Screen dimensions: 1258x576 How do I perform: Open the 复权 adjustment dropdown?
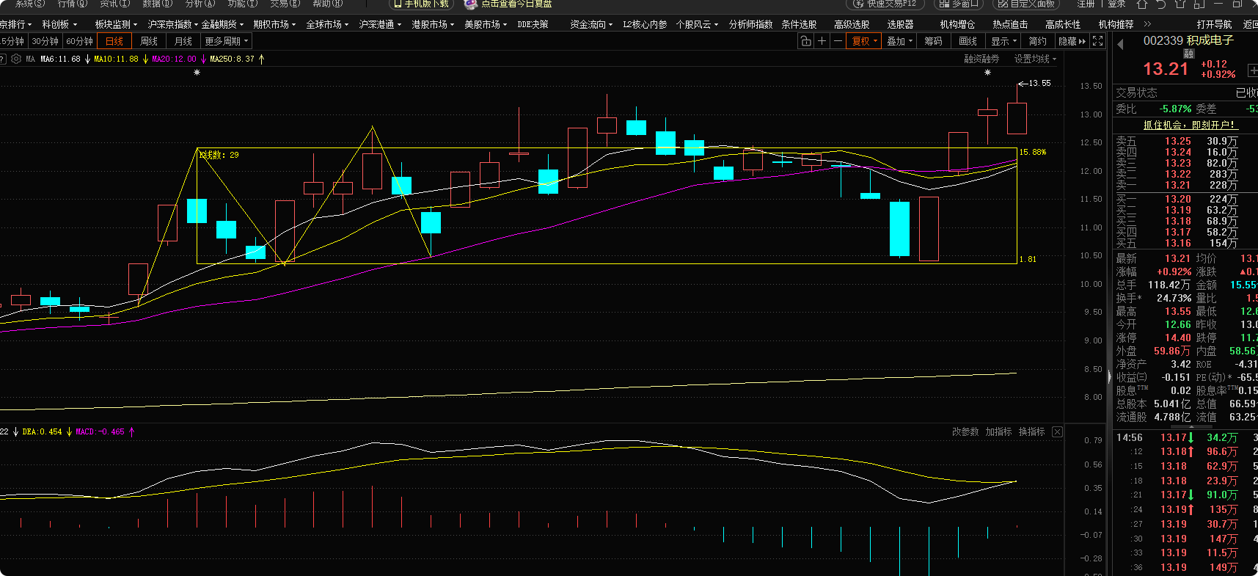pyautogui.click(x=865, y=41)
